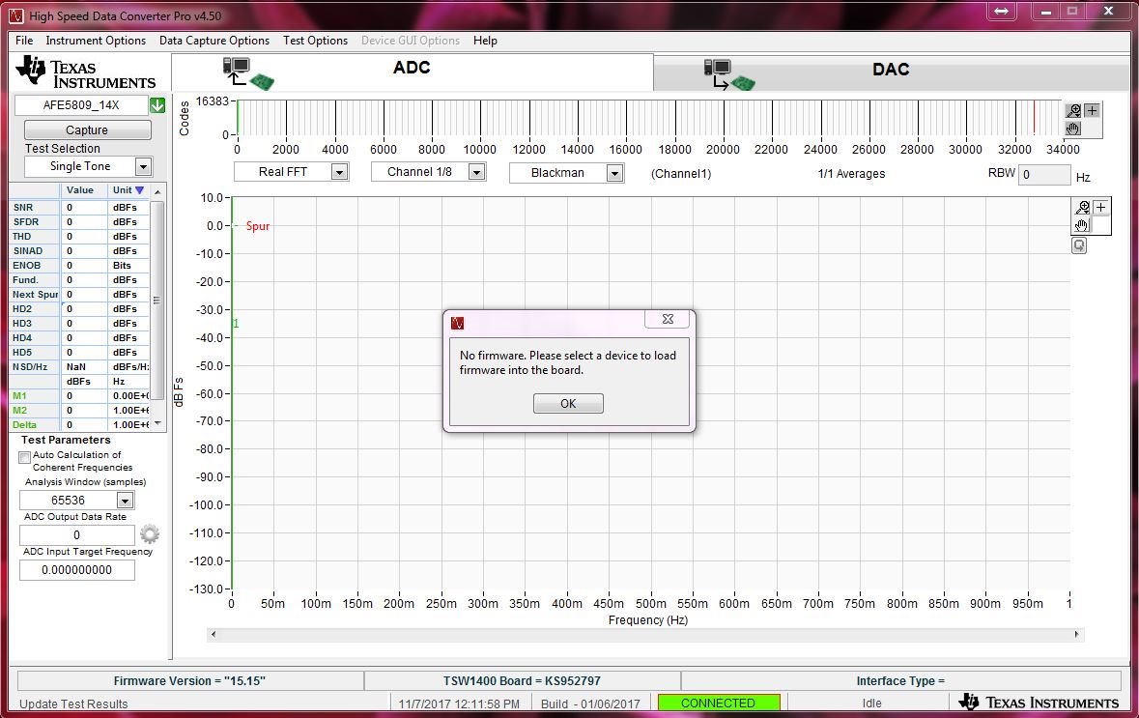The width and height of the screenshot is (1139, 718).
Task: Click the plot horizontal scrollbar right arrow
Action: [1076, 635]
